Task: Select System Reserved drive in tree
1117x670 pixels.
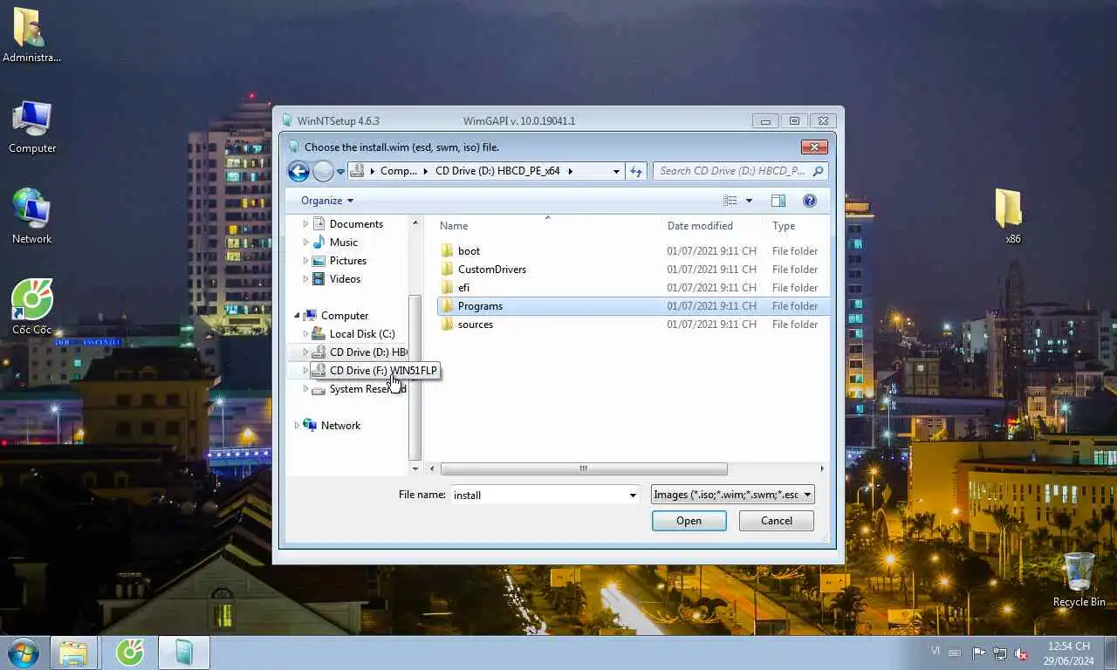Action: 360,389
